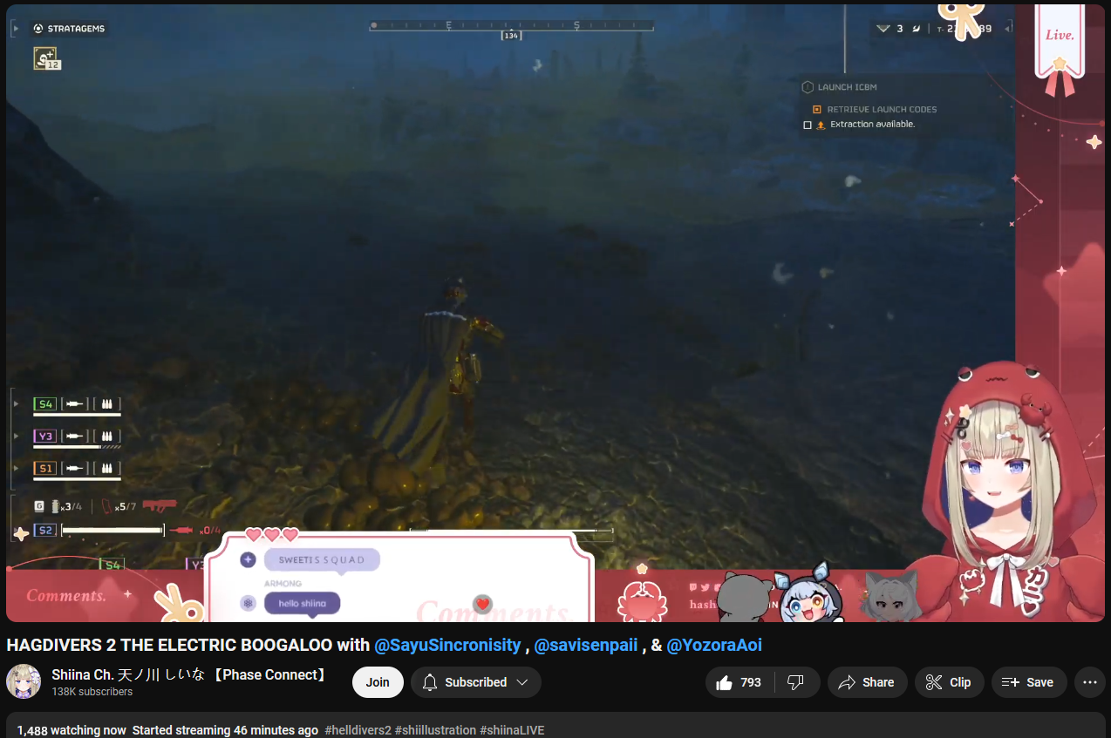
Task: Click the expand arrow beside Y3 row
Action: coord(15,436)
